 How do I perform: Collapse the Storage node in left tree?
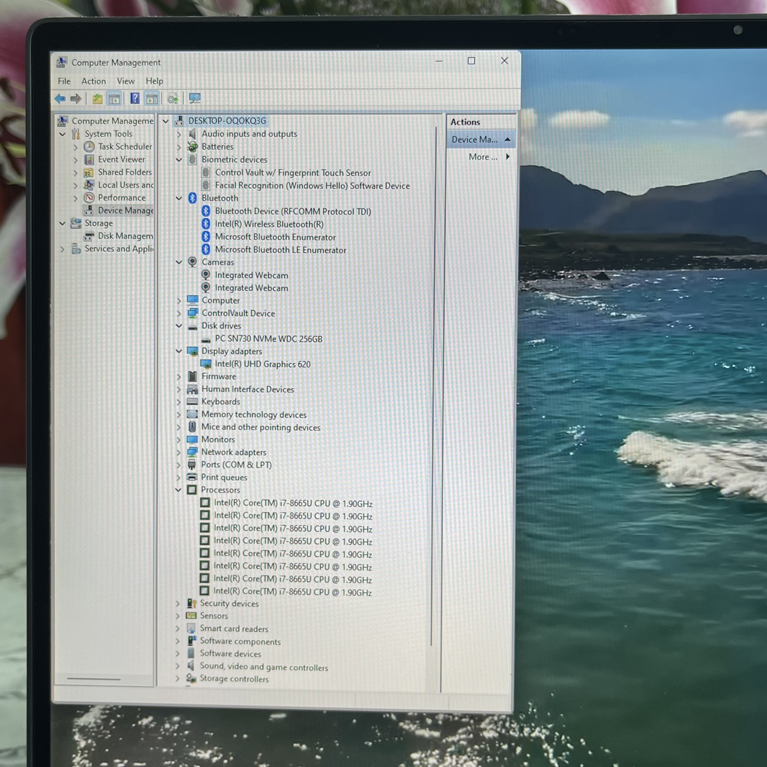click(63, 223)
